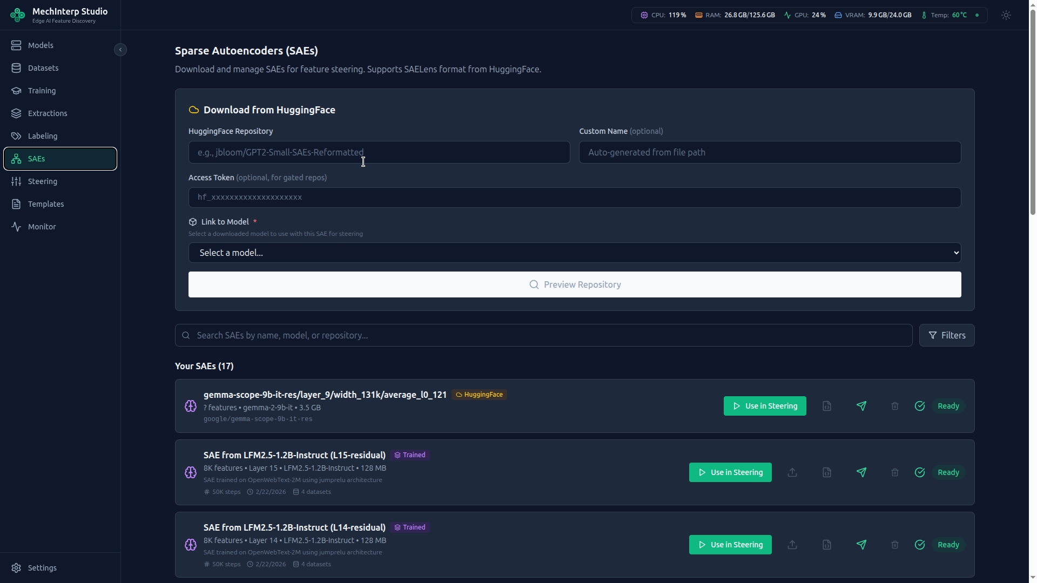Click the VRAM usage indicator icon

(x=838, y=15)
